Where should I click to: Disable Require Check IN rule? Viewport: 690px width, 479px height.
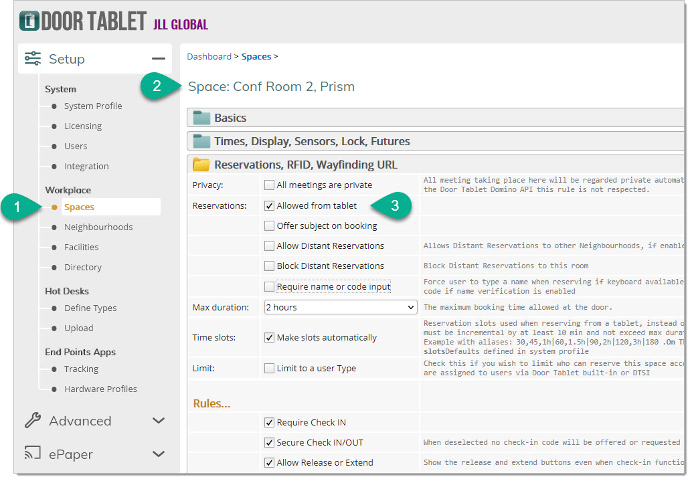point(269,423)
